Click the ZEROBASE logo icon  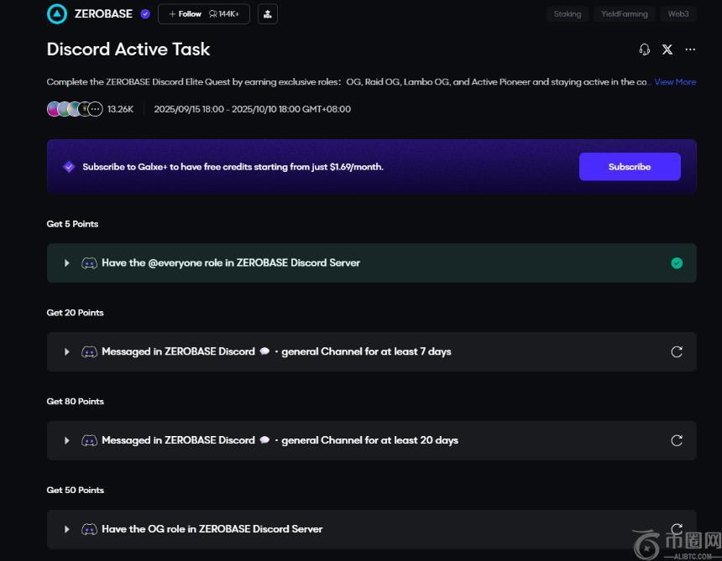pos(57,13)
